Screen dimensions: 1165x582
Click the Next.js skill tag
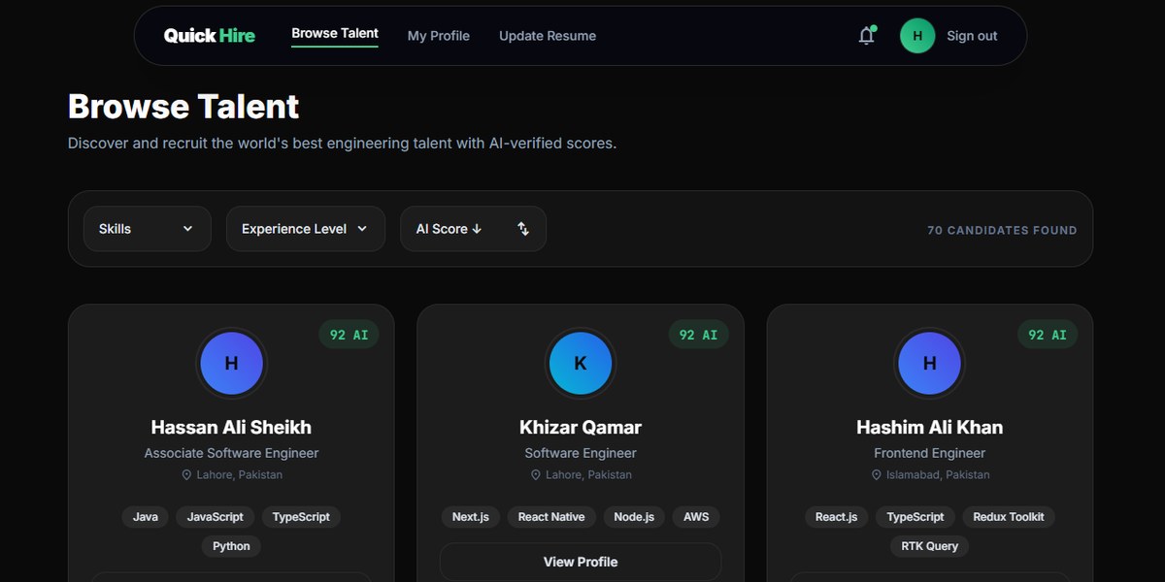tap(471, 517)
